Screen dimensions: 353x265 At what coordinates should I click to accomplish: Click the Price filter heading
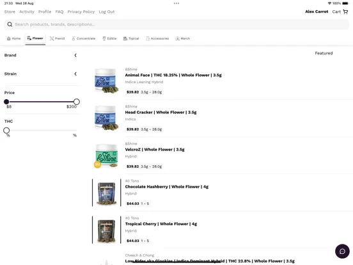point(10,93)
